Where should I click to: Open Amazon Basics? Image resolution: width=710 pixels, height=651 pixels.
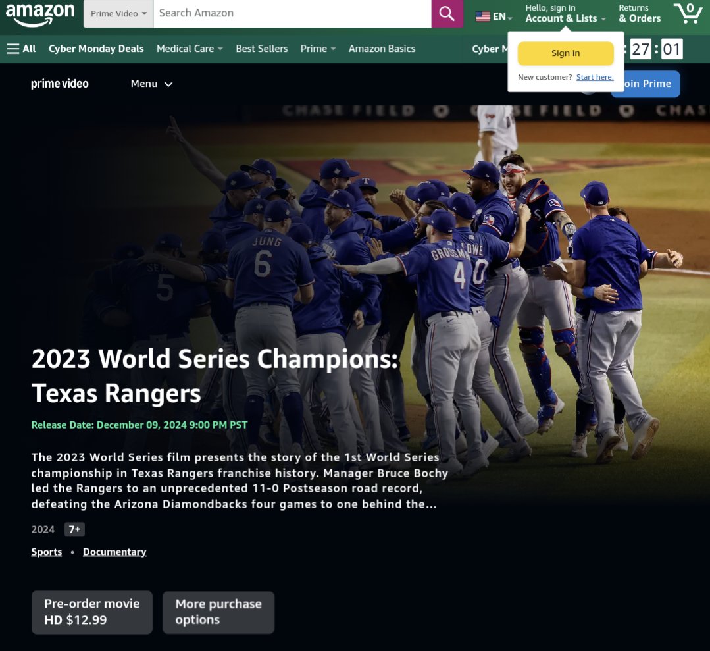(x=382, y=49)
